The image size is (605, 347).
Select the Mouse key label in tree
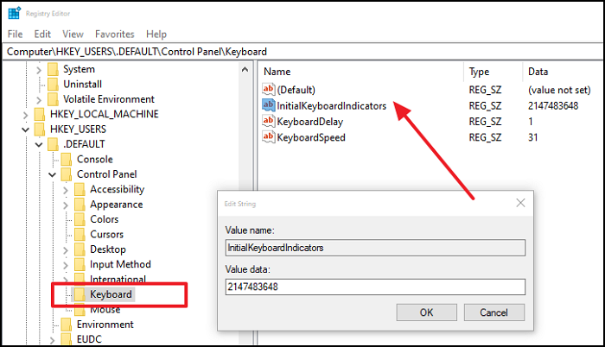pos(105,310)
